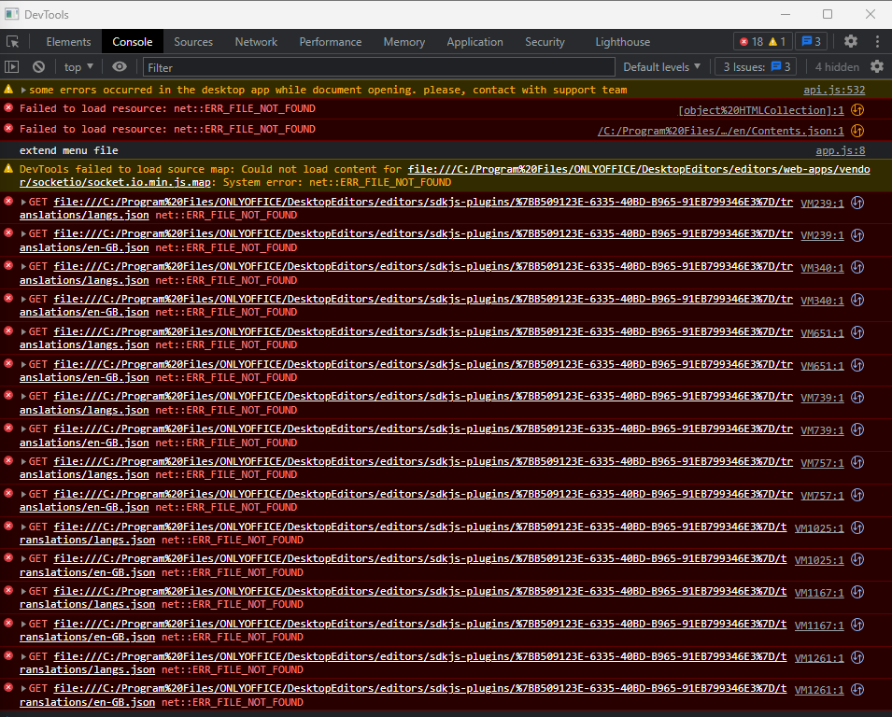Expand VM340:1 GET langs.json error
Screen dimensions: 892x717
point(23,266)
